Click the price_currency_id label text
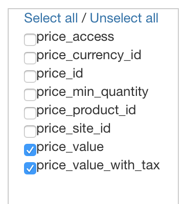Image resolution: width=185 pixels, height=204 pixels. [89, 56]
